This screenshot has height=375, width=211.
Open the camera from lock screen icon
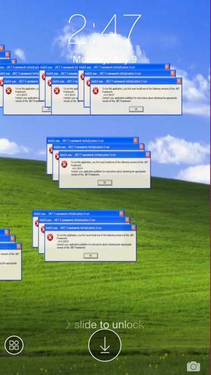[193, 366]
